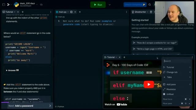Click the main.py breadcrumb below the tab
The width and height of the screenshot is (196, 110).
(60, 17)
